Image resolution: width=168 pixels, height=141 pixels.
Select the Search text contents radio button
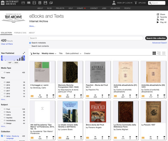(x=30, y=46)
